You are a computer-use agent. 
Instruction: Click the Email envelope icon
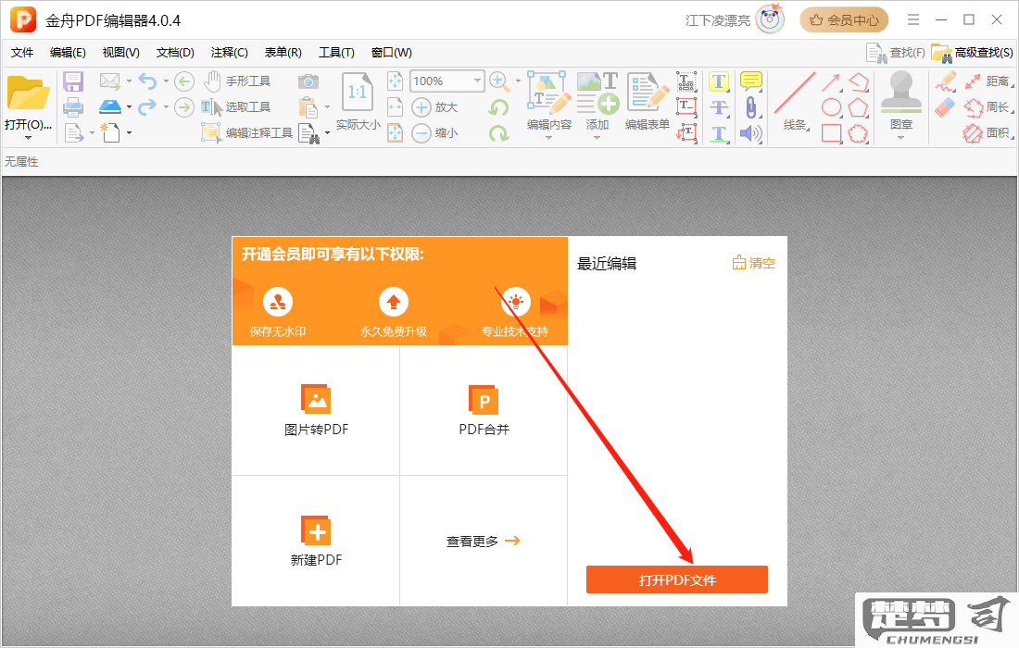[x=110, y=81]
